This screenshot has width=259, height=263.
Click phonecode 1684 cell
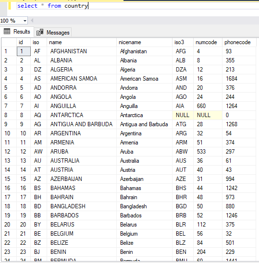pos(239,79)
